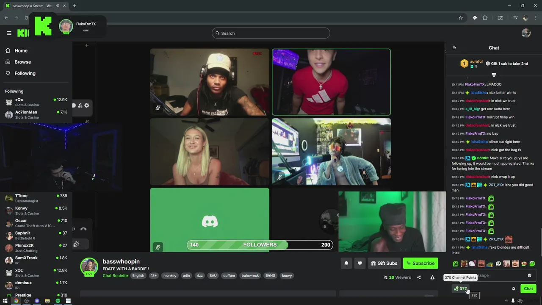Select the cuffum tag

point(229,276)
